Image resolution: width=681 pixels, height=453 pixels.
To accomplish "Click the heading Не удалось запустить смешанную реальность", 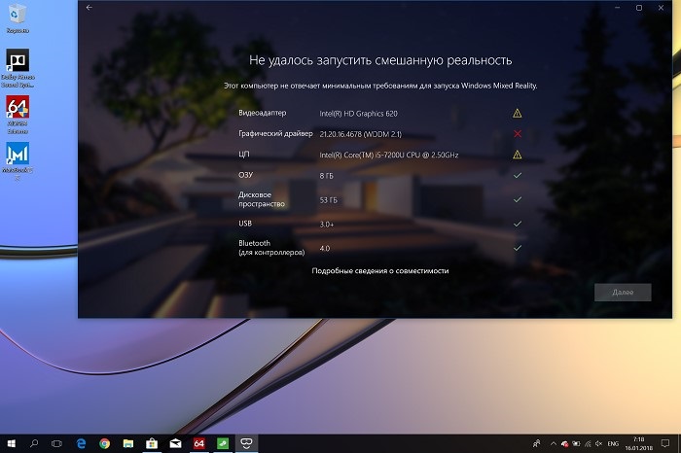I will [380, 60].
